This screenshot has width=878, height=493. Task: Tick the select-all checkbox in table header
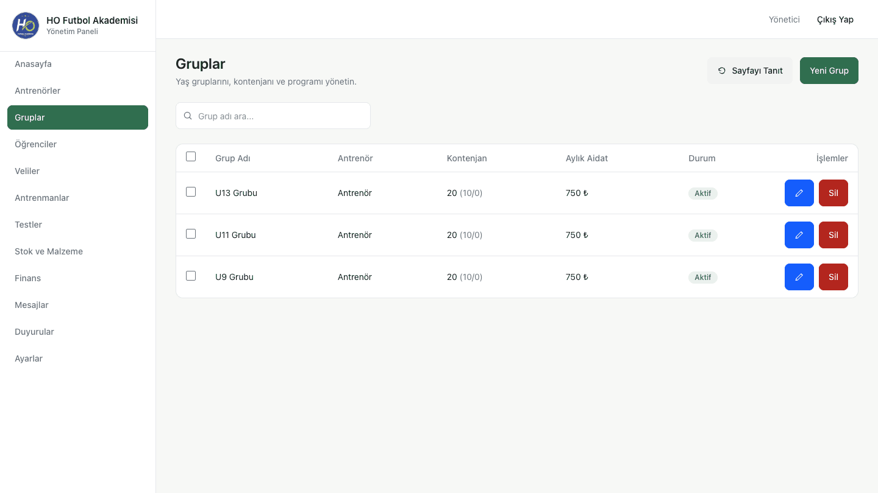pyautogui.click(x=191, y=156)
